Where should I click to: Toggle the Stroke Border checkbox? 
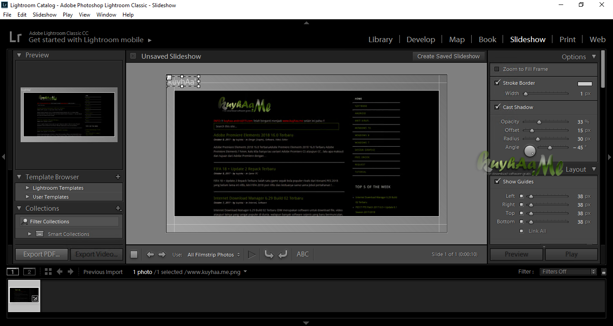pyautogui.click(x=497, y=83)
